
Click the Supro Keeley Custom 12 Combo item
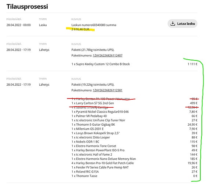click(x=101, y=64)
